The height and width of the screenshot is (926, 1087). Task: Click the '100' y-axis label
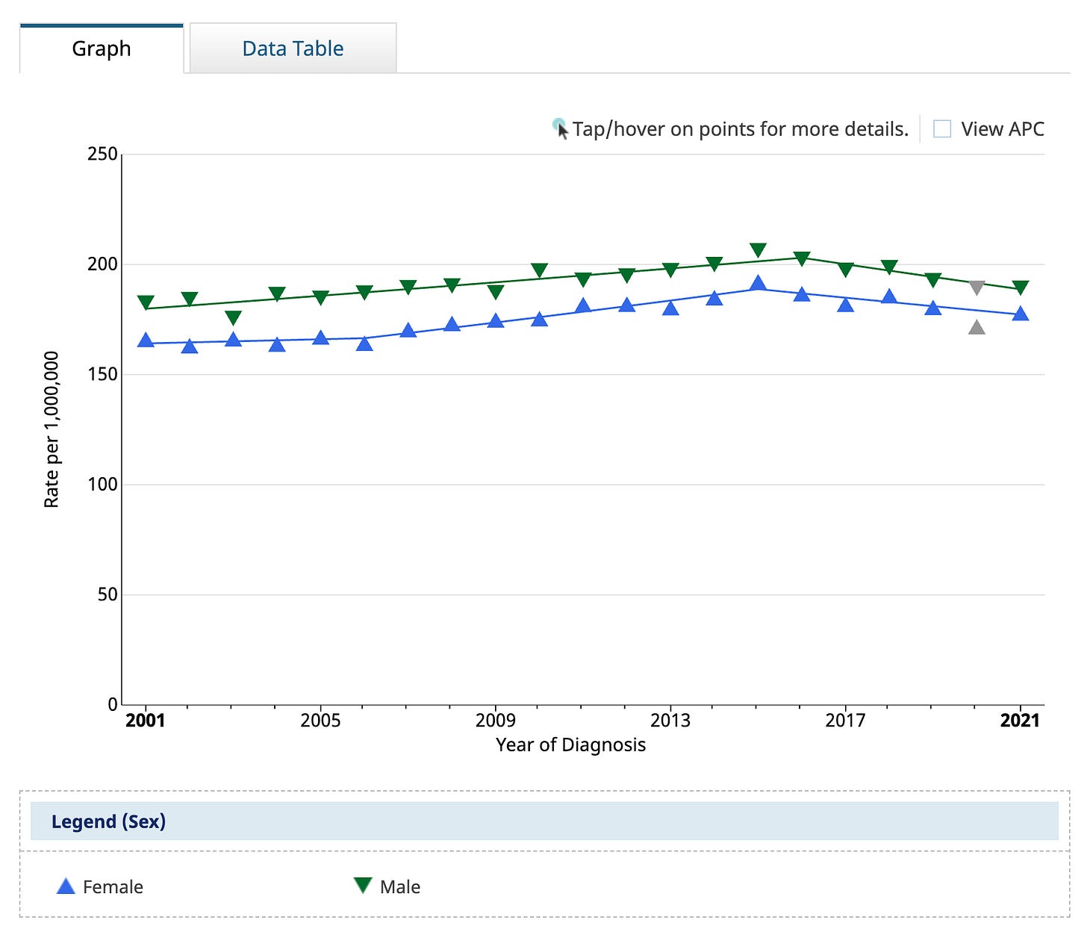tap(103, 485)
